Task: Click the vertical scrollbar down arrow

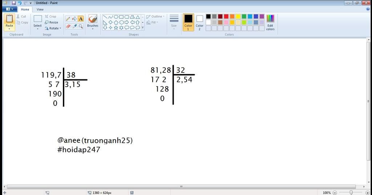Action: 368,182
